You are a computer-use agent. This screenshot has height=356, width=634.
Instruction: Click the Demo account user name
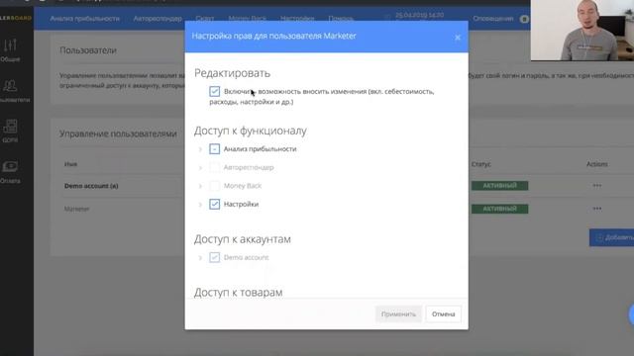[91, 186]
